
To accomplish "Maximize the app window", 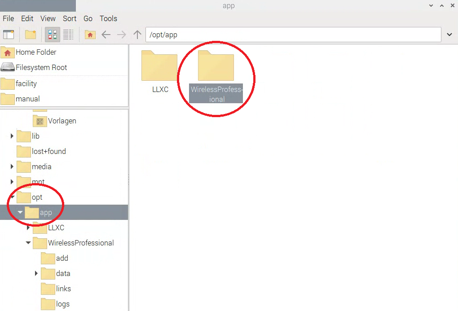I will click(x=442, y=5).
